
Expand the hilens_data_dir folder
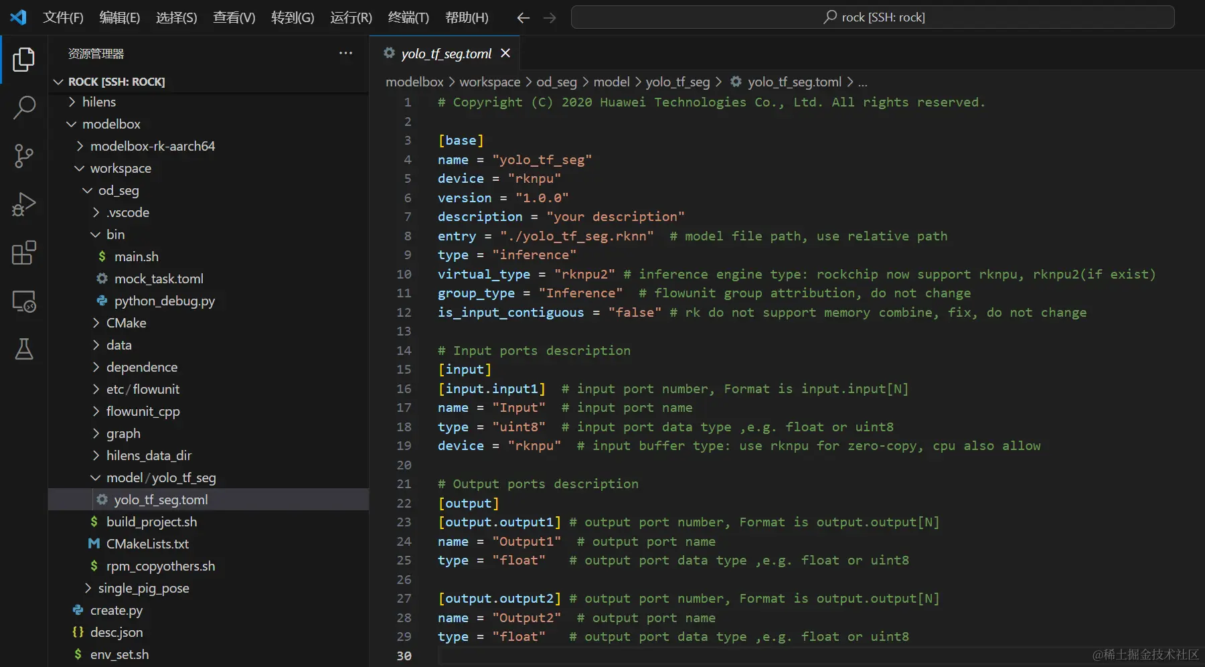(96, 455)
